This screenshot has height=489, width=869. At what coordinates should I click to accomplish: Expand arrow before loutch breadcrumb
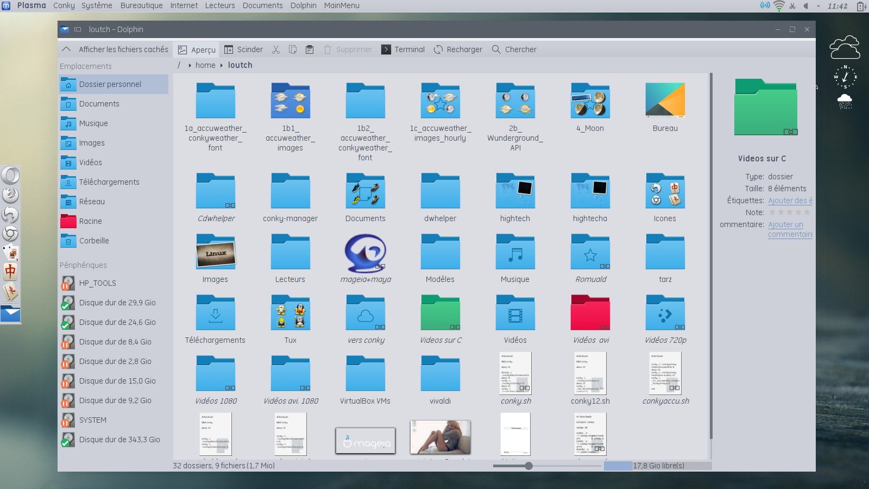click(222, 65)
